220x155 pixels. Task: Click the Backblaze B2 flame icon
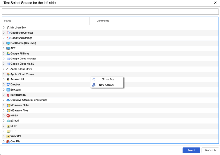click(x=8, y=95)
